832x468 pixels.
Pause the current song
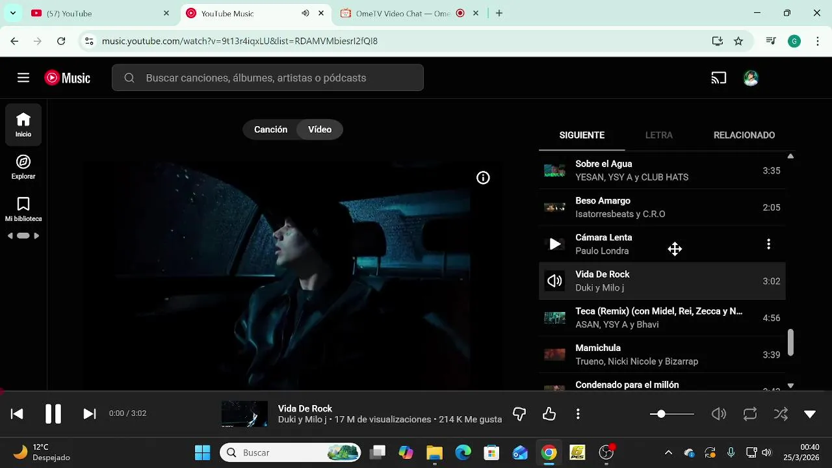click(53, 413)
